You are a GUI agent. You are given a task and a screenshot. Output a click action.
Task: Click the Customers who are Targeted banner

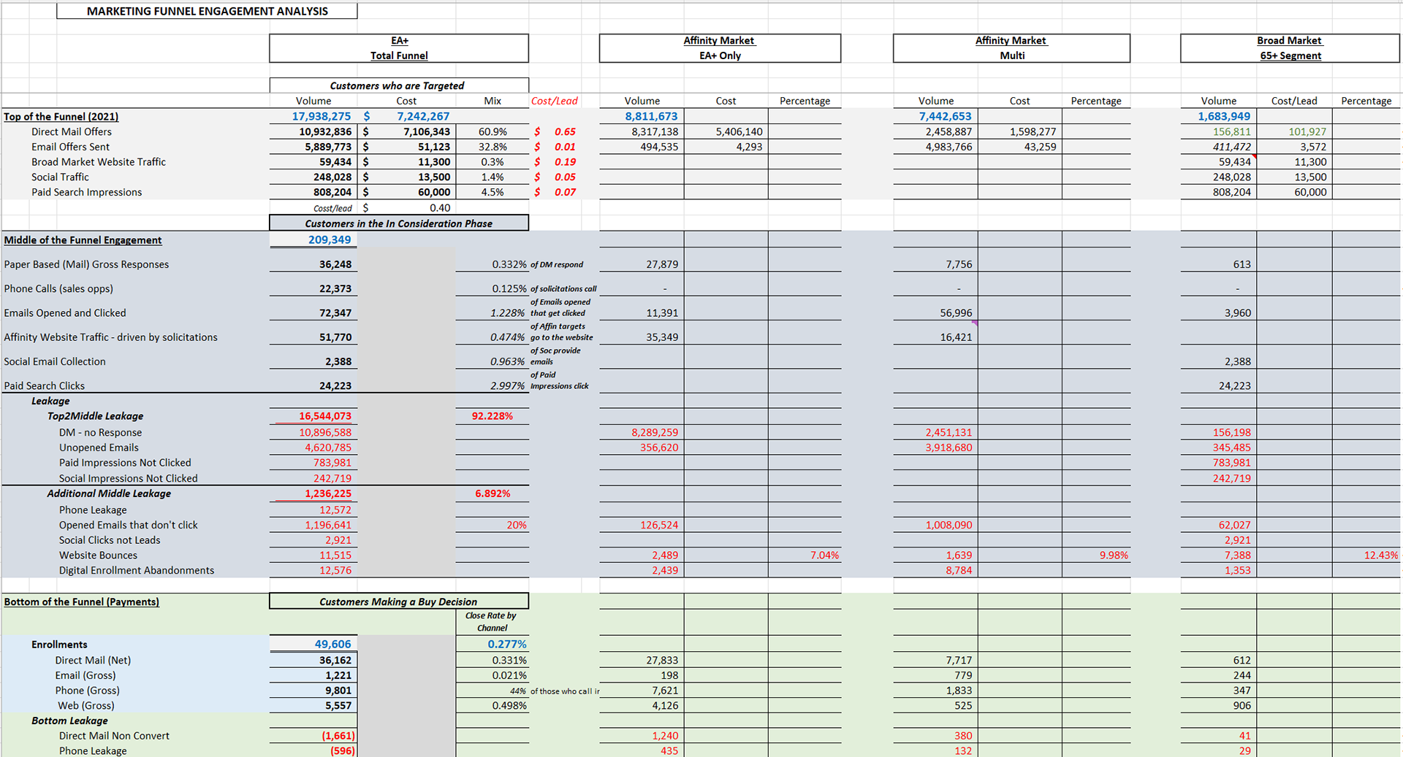coord(399,85)
